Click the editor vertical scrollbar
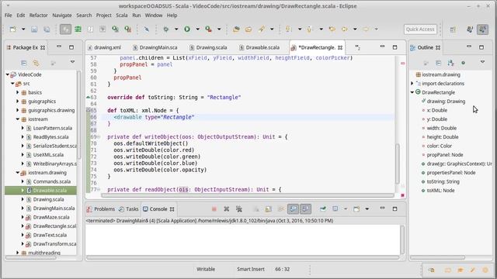This screenshot has height=279, width=497. pos(398,164)
